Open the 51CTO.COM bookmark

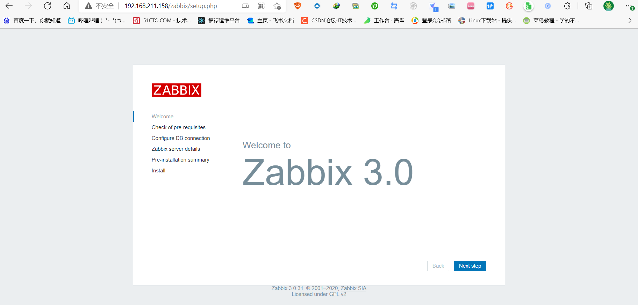[x=162, y=21]
